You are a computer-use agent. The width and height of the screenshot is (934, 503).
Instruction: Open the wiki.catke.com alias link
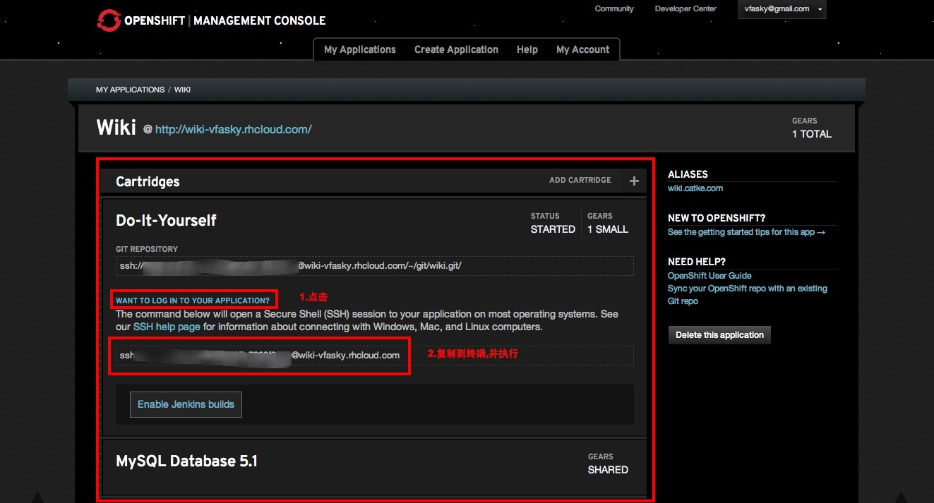pos(695,188)
